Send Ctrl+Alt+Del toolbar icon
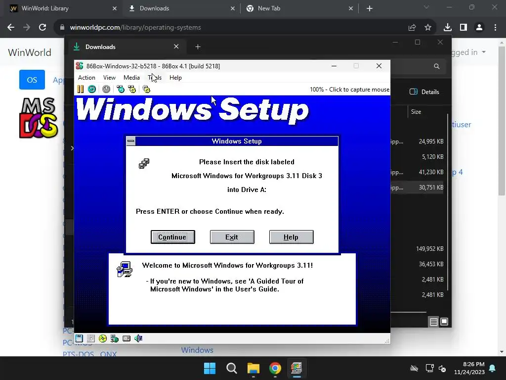Image resolution: width=506 pixels, height=380 pixels. (x=121, y=89)
